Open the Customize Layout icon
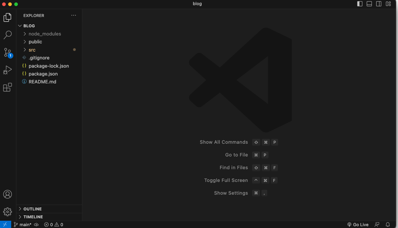398x228 pixels. click(x=388, y=4)
